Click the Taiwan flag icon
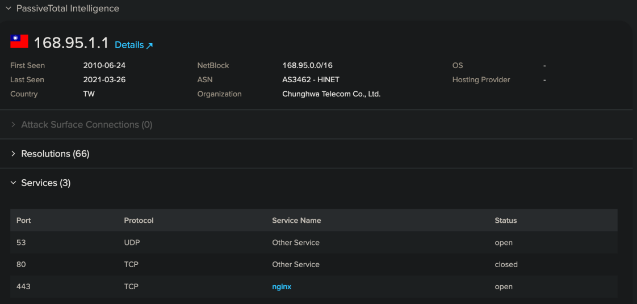The width and height of the screenshot is (637, 304). coord(19,41)
